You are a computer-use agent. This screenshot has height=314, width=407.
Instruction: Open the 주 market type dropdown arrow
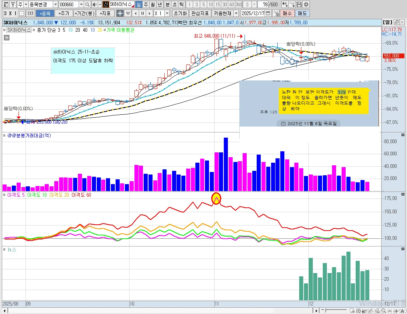(x=26, y=4)
